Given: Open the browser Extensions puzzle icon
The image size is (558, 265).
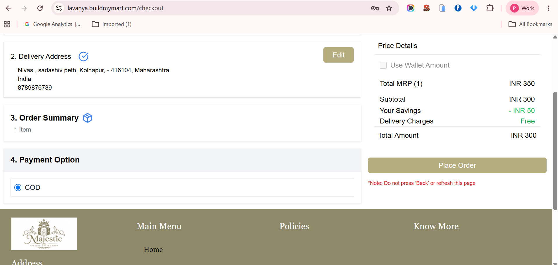Looking at the screenshot, I should click(490, 8).
